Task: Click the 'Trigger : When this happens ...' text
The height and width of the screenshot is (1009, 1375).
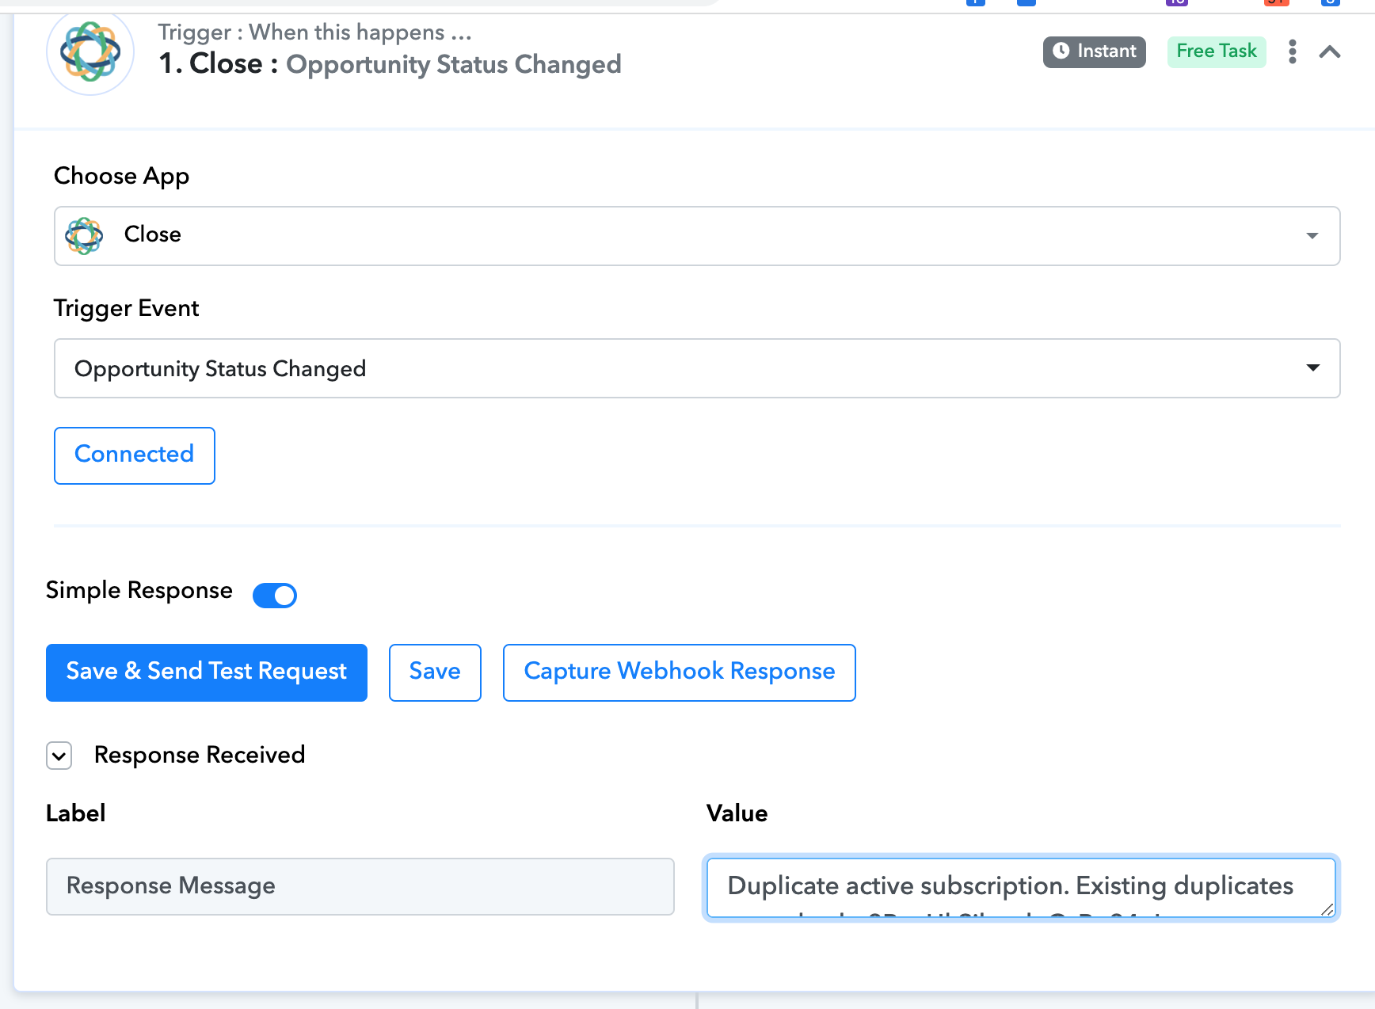Action: (314, 32)
